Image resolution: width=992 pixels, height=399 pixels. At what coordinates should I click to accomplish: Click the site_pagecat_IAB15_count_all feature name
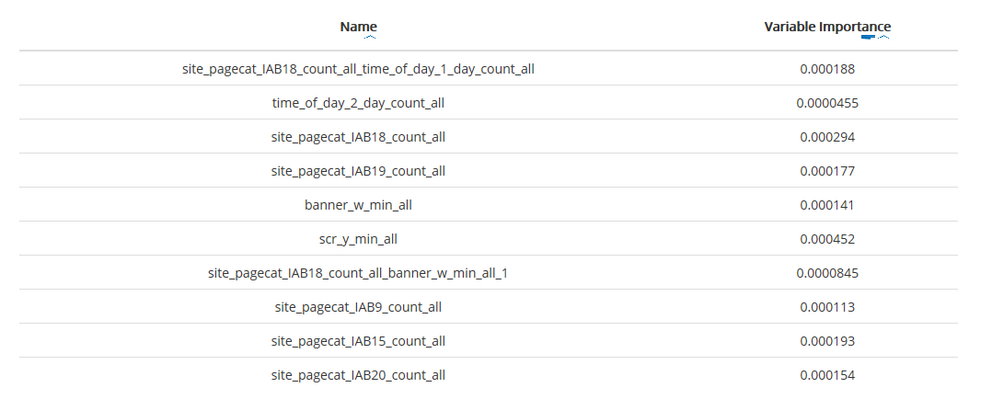359,341
